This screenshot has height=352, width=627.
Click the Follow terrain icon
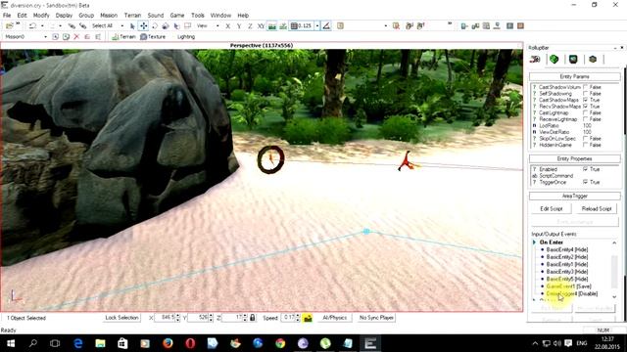coord(272,26)
